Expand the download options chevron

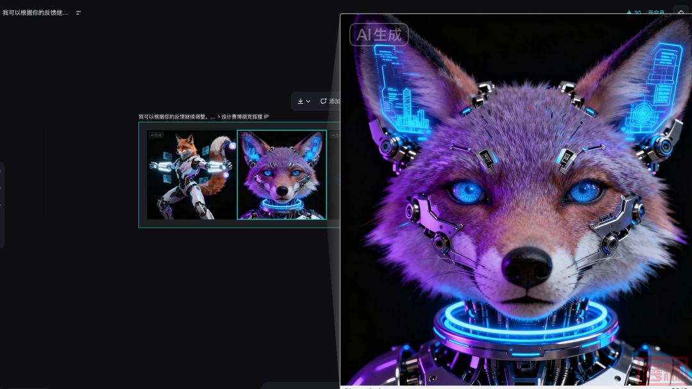[x=308, y=101]
